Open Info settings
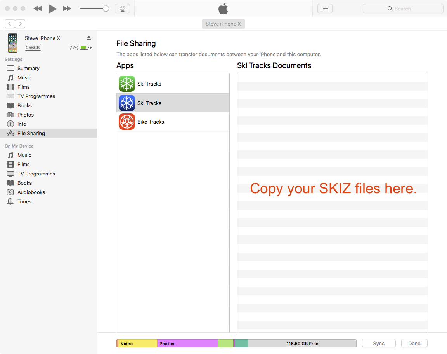The image size is (447, 354). click(x=49, y=124)
